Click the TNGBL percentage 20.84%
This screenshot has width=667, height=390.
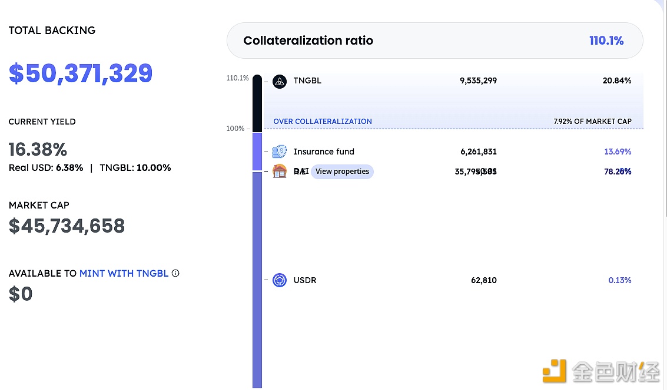point(617,80)
